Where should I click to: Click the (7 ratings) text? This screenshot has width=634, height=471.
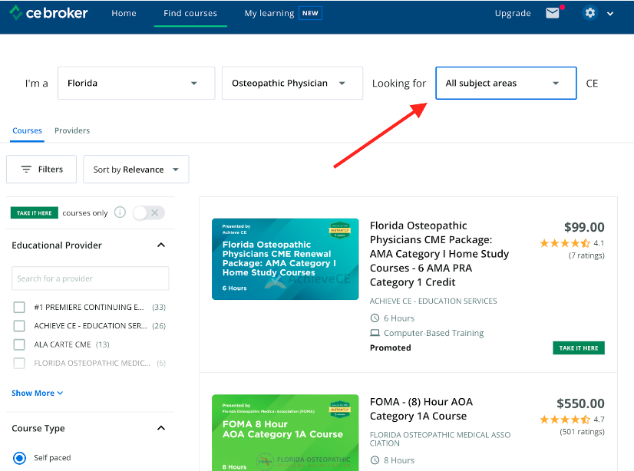click(x=586, y=255)
